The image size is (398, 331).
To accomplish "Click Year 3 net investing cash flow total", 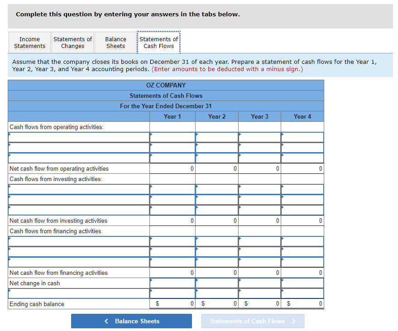I will pyautogui.click(x=259, y=221).
